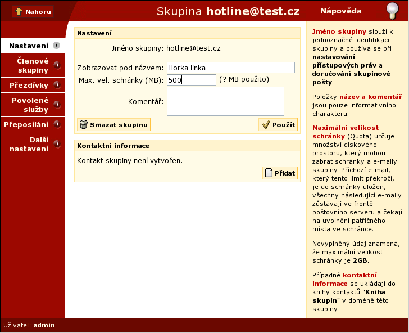Open the Další nastavení section
Screen dimensions: 409x333
click(33, 144)
